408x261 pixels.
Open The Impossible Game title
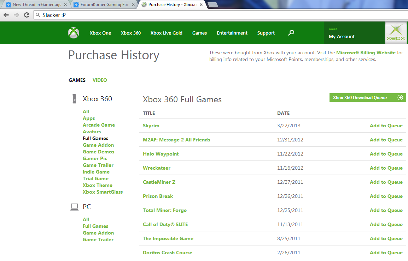[168, 238]
